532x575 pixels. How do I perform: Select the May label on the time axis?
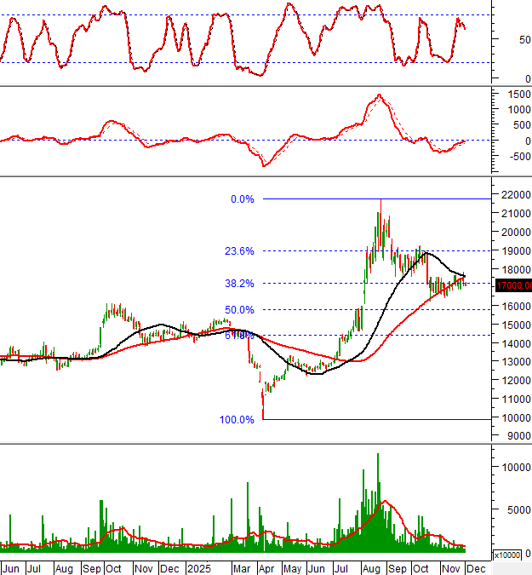[x=292, y=567]
